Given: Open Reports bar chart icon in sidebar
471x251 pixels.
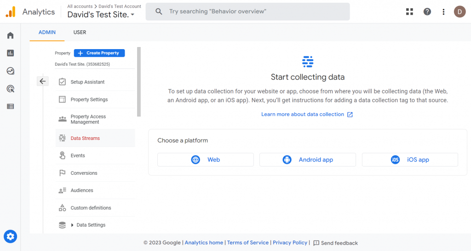Looking at the screenshot, I should tap(10, 53).
